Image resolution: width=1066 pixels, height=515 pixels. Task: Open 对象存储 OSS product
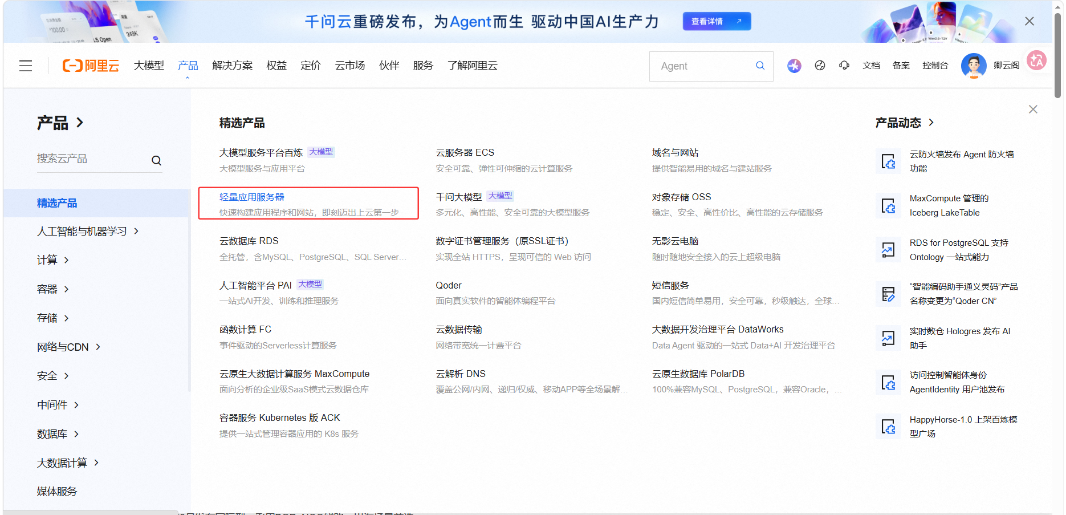pos(682,197)
